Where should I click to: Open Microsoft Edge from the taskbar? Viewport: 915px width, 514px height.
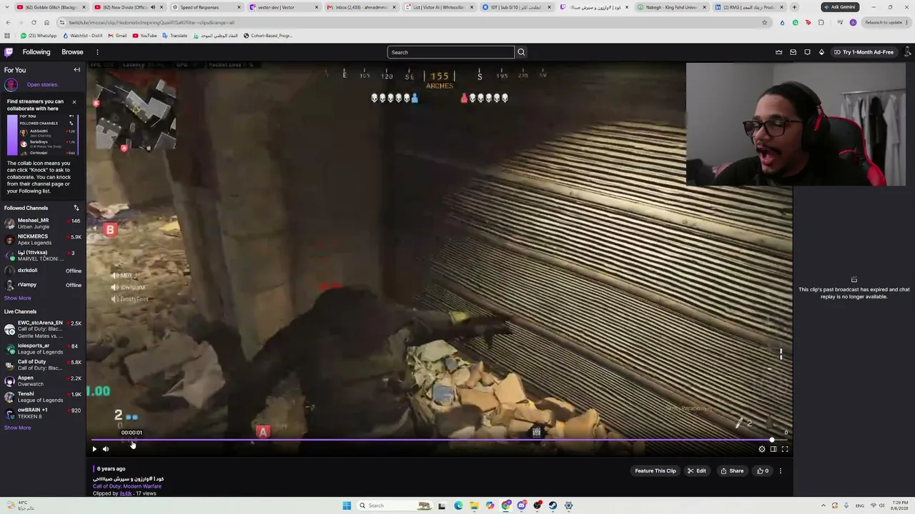click(x=458, y=505)
